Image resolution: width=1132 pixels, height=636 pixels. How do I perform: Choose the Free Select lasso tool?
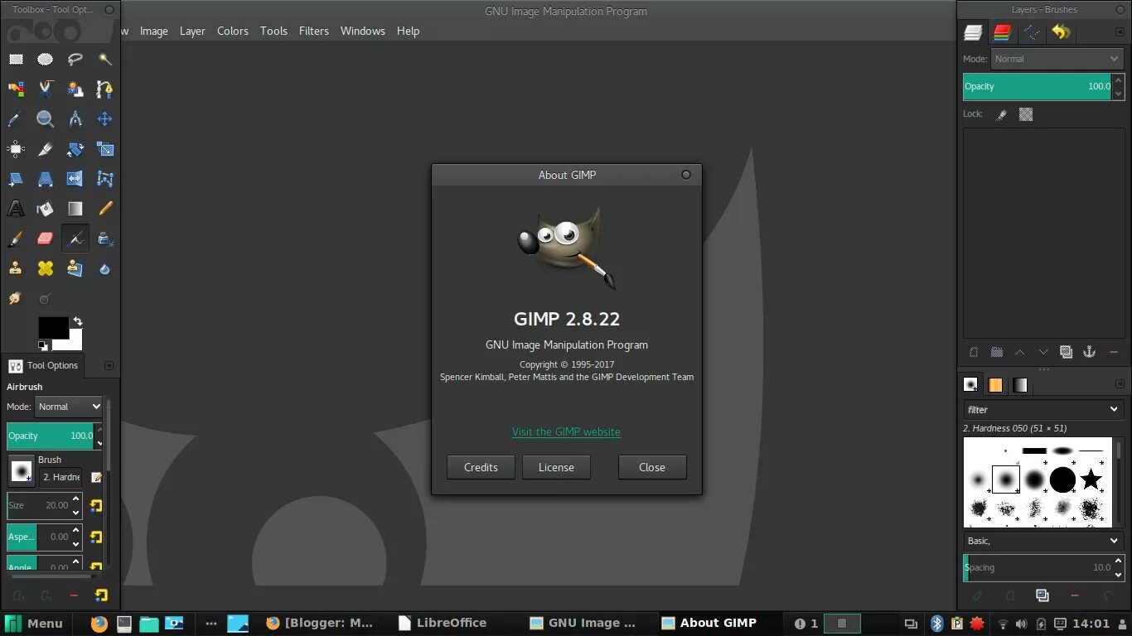(75, 60)
